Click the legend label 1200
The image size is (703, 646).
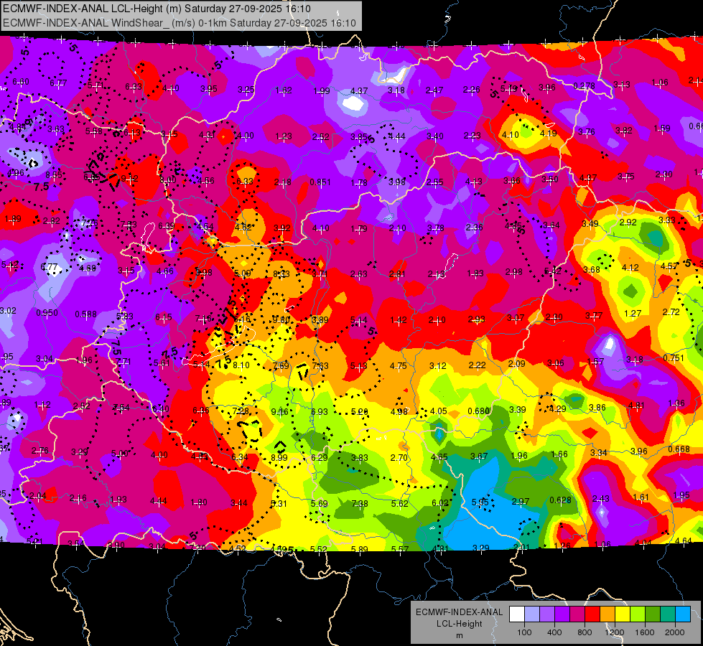pyautogui.click(x=615, y=632)
